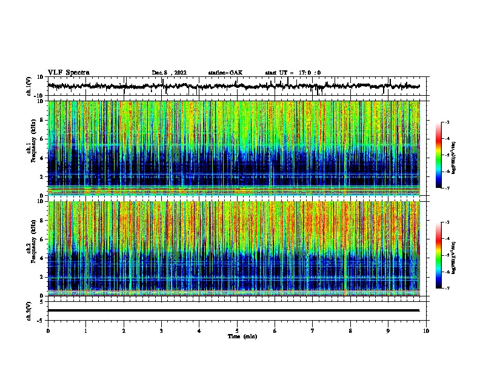Click the ch.2 "Frequency (kHz)" axis label
Screen dimensions: 480x371
click(x=33, y=241)
